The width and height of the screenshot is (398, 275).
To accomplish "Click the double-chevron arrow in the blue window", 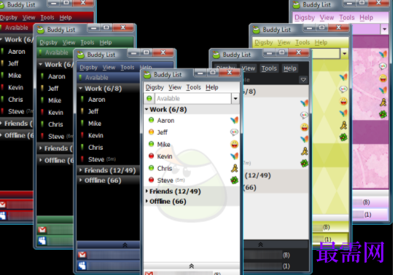I will (125, 245).
